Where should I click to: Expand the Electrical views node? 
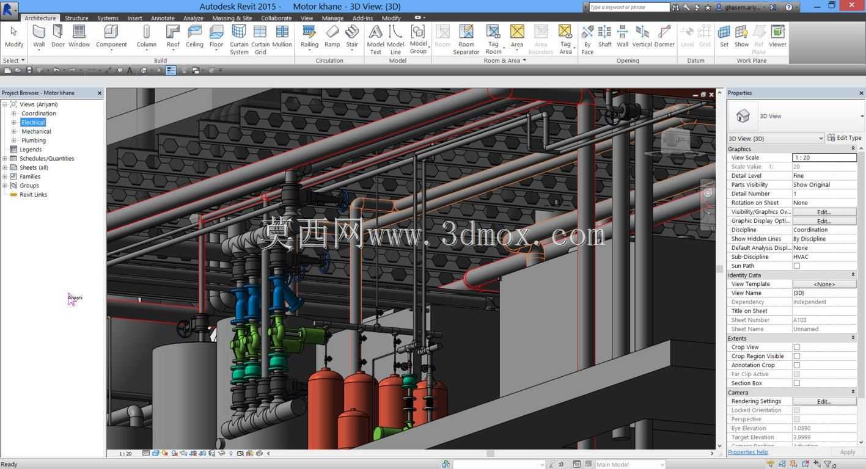[x=14, y=123]
